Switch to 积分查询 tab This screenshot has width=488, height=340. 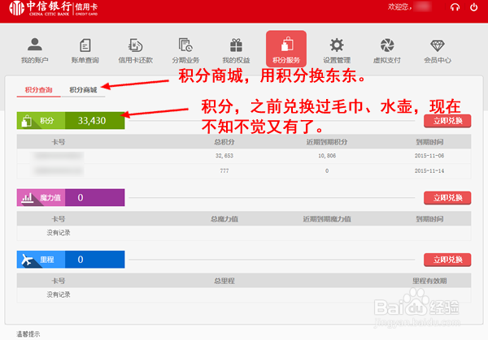(x=38, y=90)
